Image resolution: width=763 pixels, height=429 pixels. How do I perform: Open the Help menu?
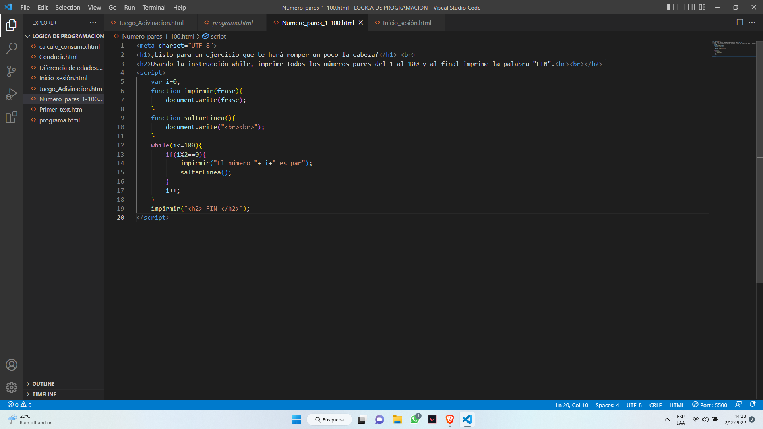point(179,7)
